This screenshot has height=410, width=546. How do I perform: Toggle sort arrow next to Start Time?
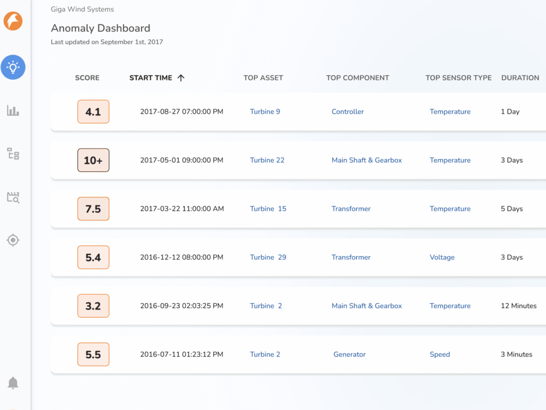181,78
